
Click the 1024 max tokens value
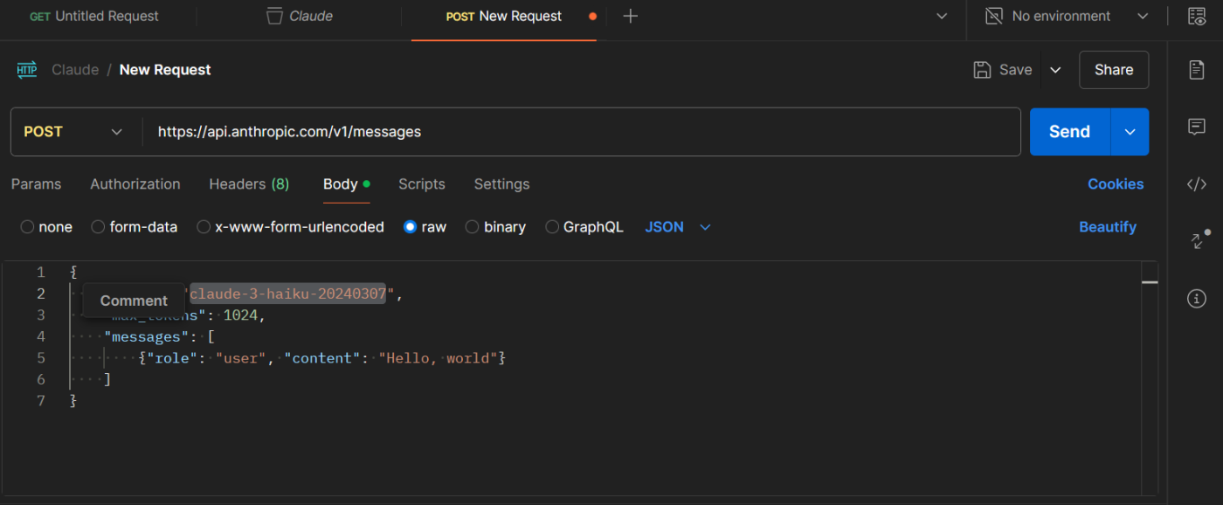pyautogui.click(x=241, y=315)
